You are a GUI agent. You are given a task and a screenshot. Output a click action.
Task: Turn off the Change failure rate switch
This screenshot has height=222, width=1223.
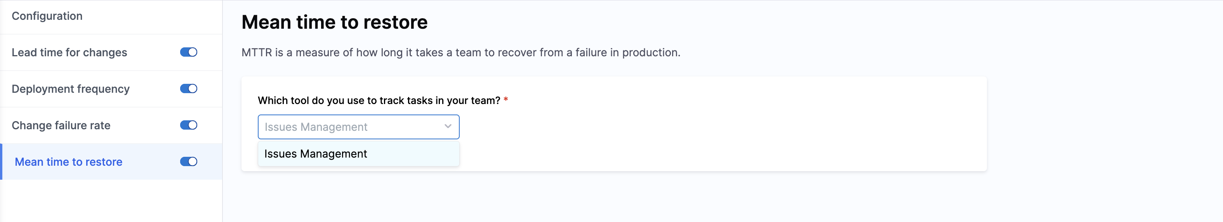coord(188,125)
